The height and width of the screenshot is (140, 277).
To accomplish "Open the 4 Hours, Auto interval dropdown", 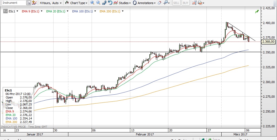I will pyautogui.click(x=51, y=3).
